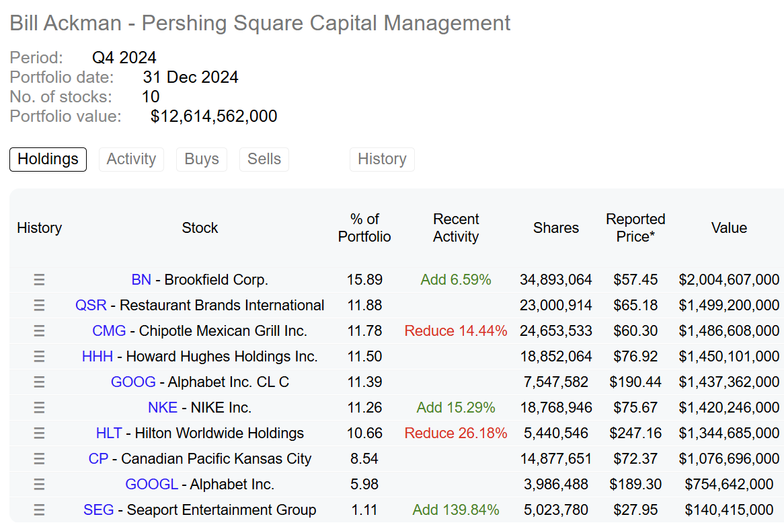Select the Holdings tab

(48, 159)
